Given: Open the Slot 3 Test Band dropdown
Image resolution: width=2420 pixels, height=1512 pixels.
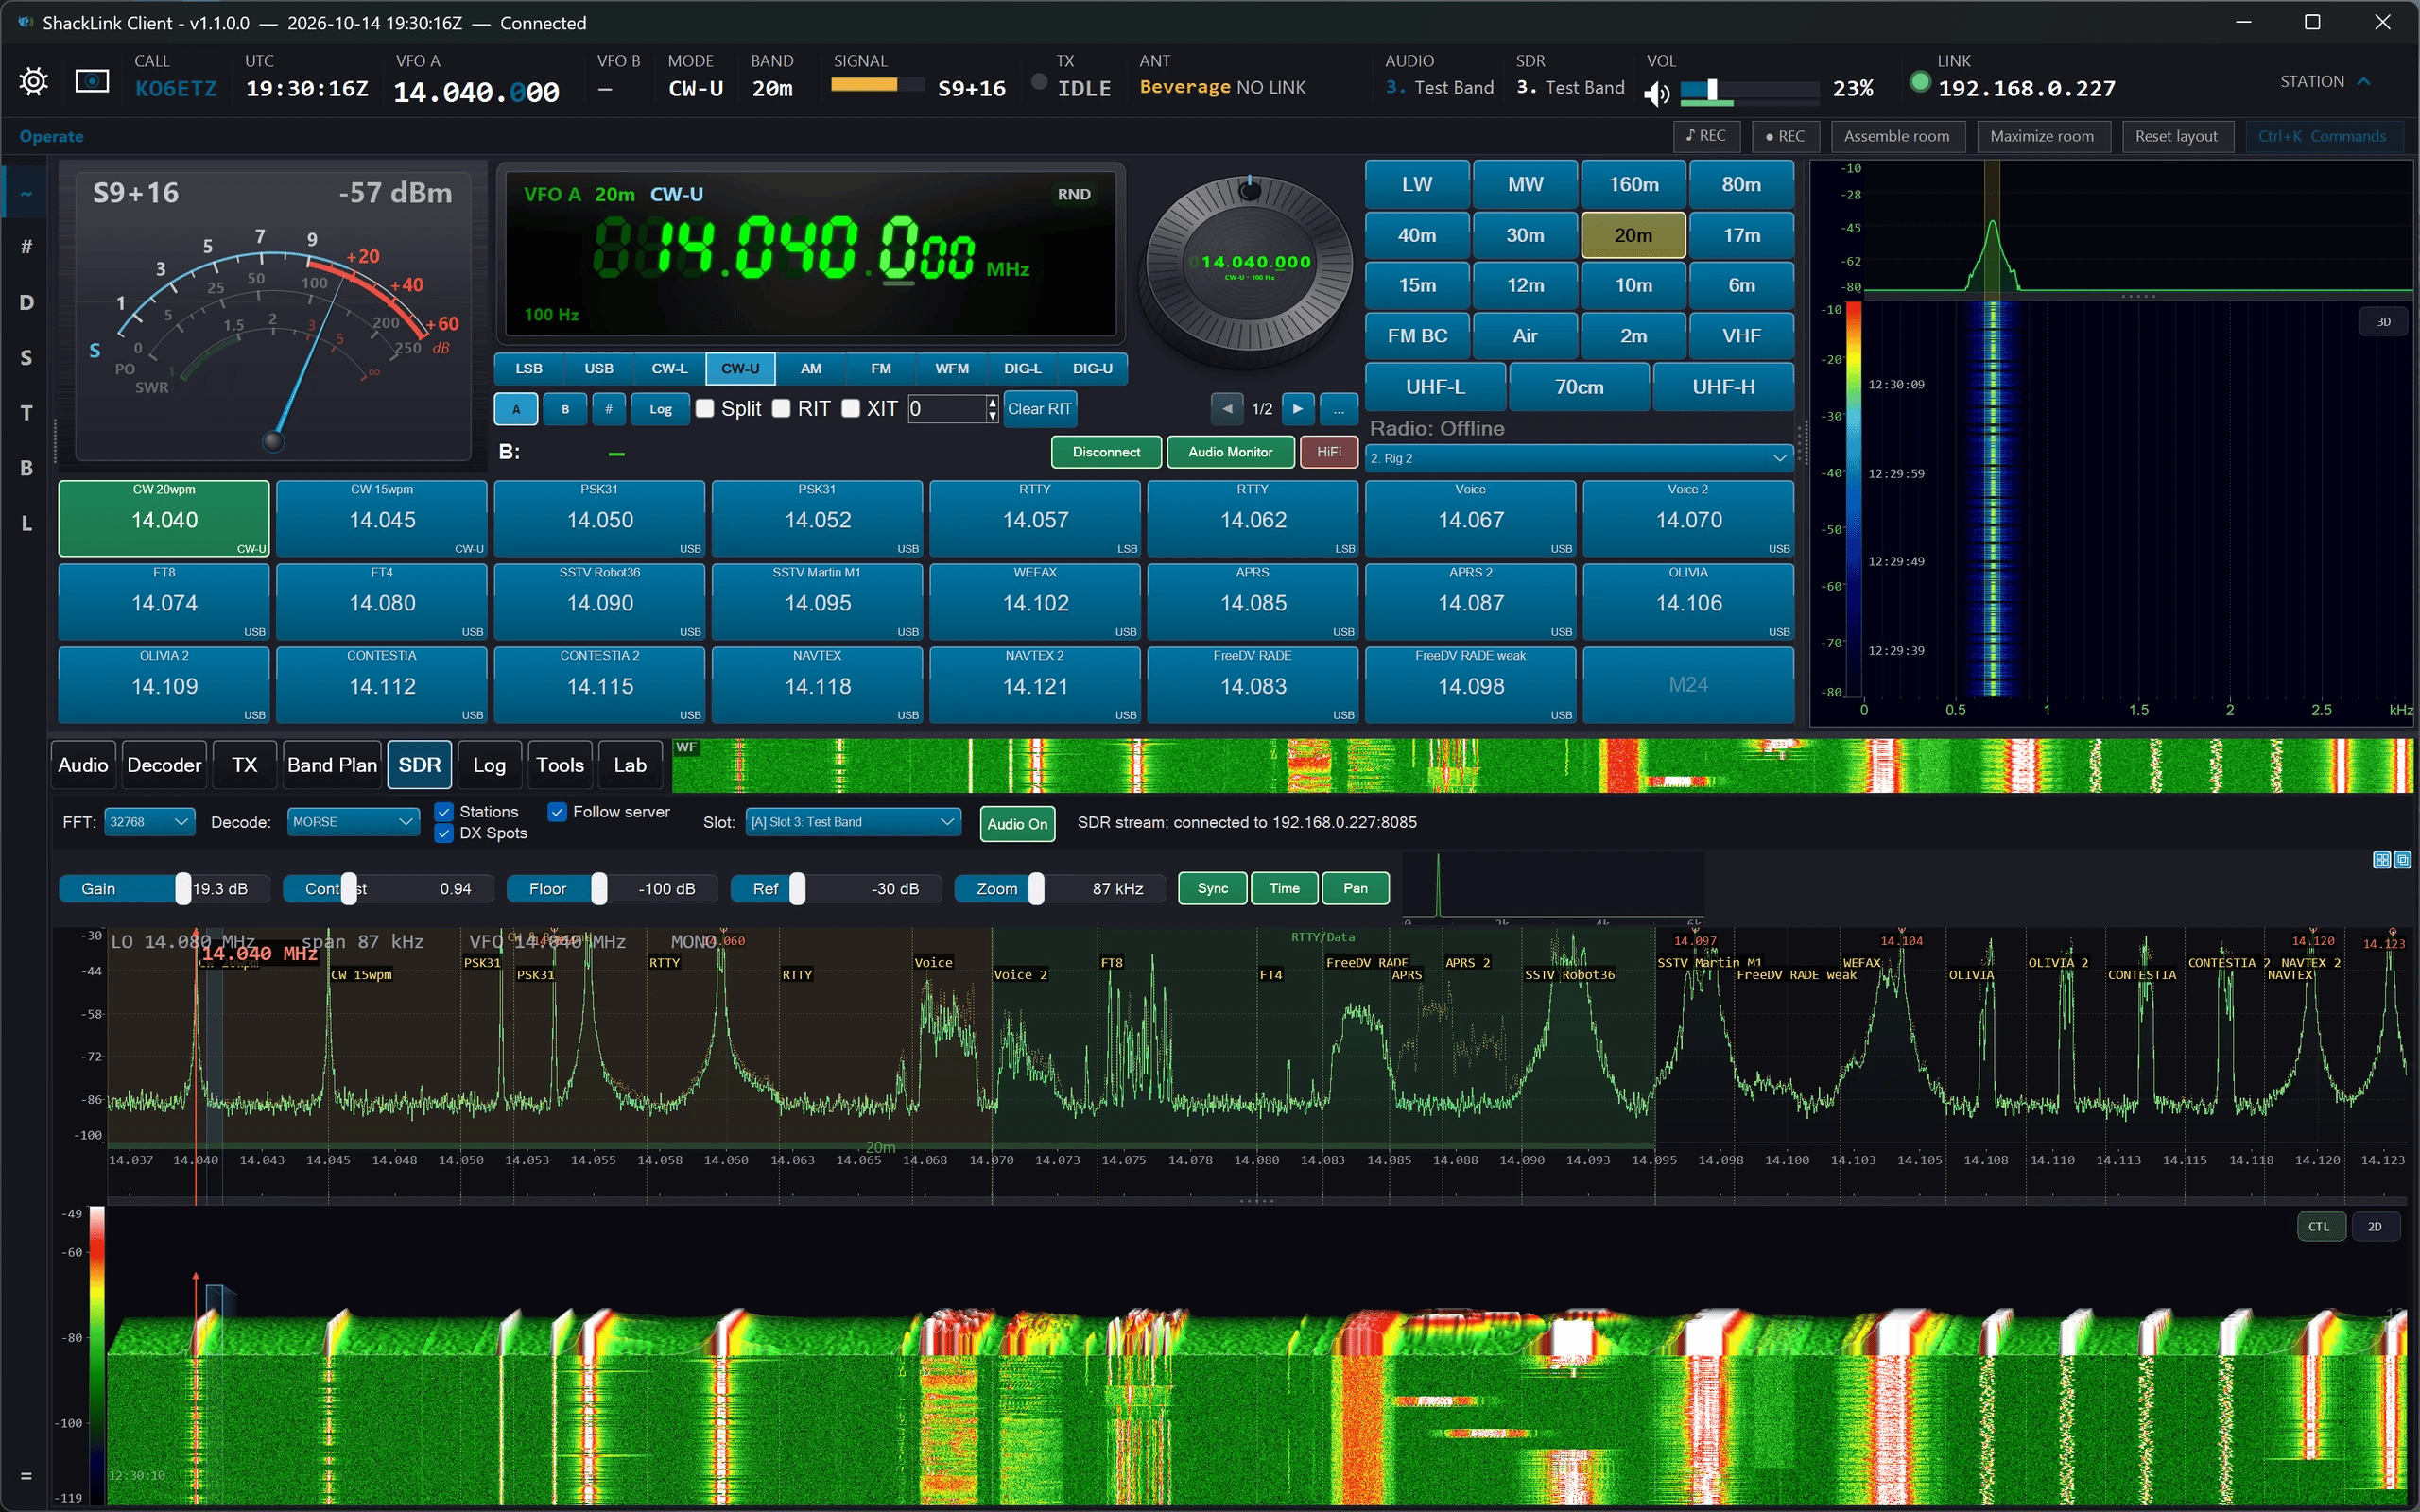Looking at the screenshot, I should 853,822.
